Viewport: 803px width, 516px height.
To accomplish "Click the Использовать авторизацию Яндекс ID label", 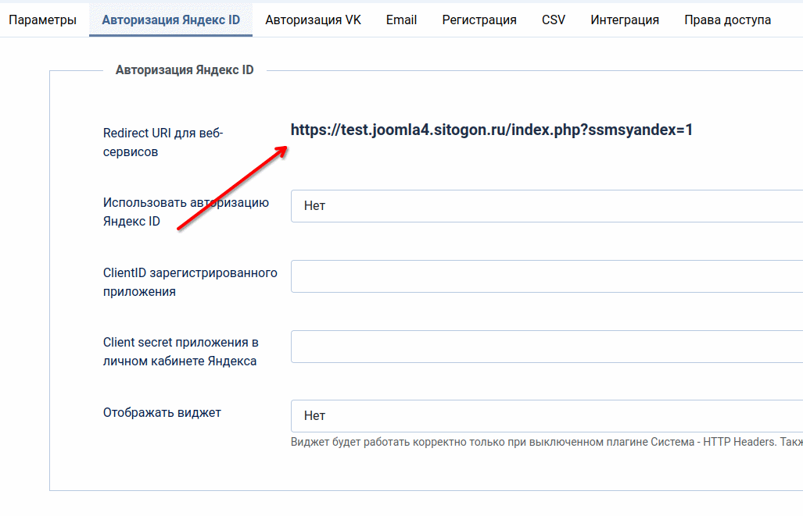I will coord(186,212).
